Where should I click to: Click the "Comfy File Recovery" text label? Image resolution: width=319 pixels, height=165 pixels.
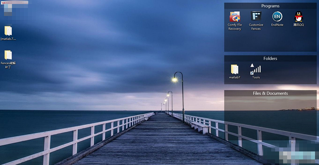pos(234,27)
